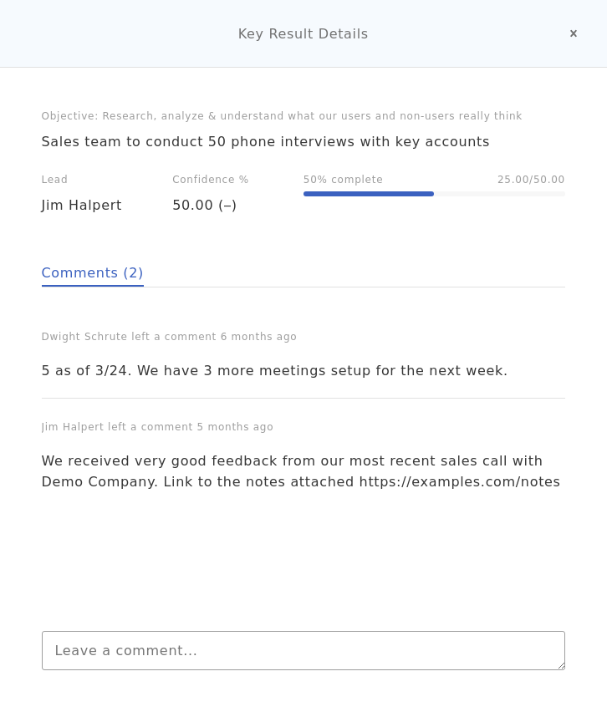The image size is (607, 712).
Task: Select Dwight's comment about 3 more meetings
Action: (x=274, y=370)
